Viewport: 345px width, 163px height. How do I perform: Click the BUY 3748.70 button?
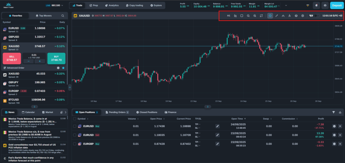click(56, 58)
